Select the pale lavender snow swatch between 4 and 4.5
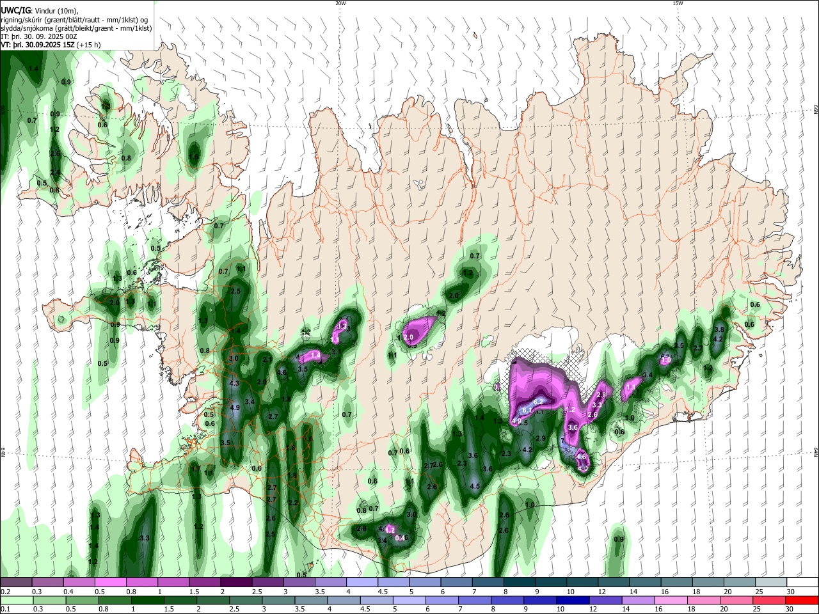 [362, 583]
